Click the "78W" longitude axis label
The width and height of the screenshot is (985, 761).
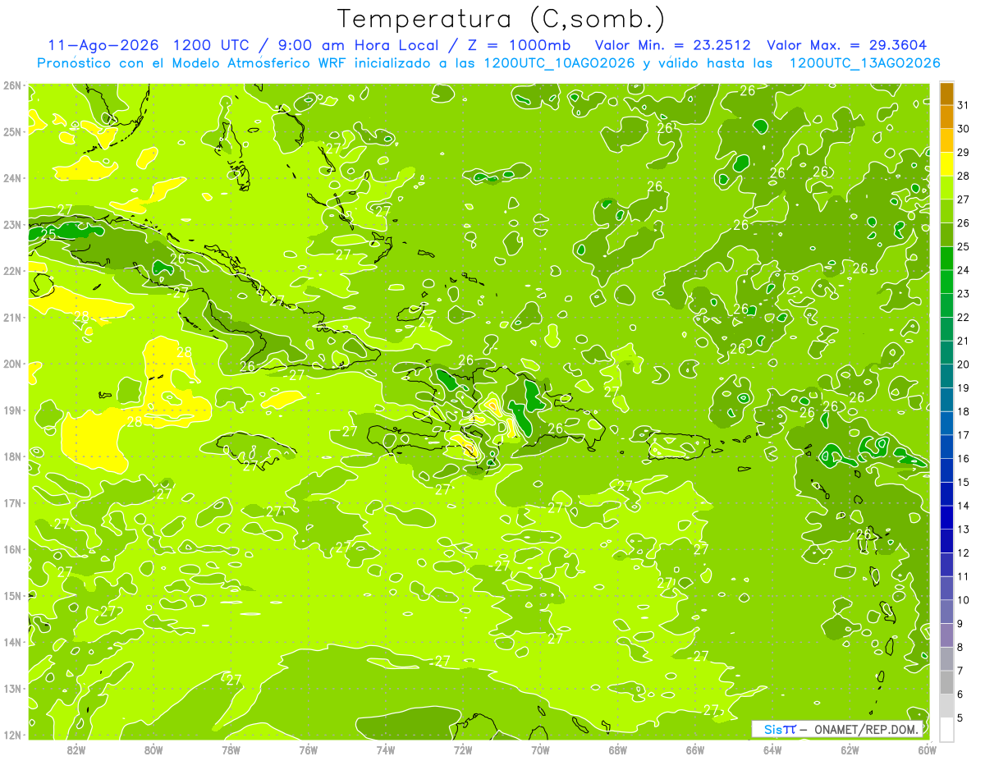pyautogui.click(x=231, y=750)
